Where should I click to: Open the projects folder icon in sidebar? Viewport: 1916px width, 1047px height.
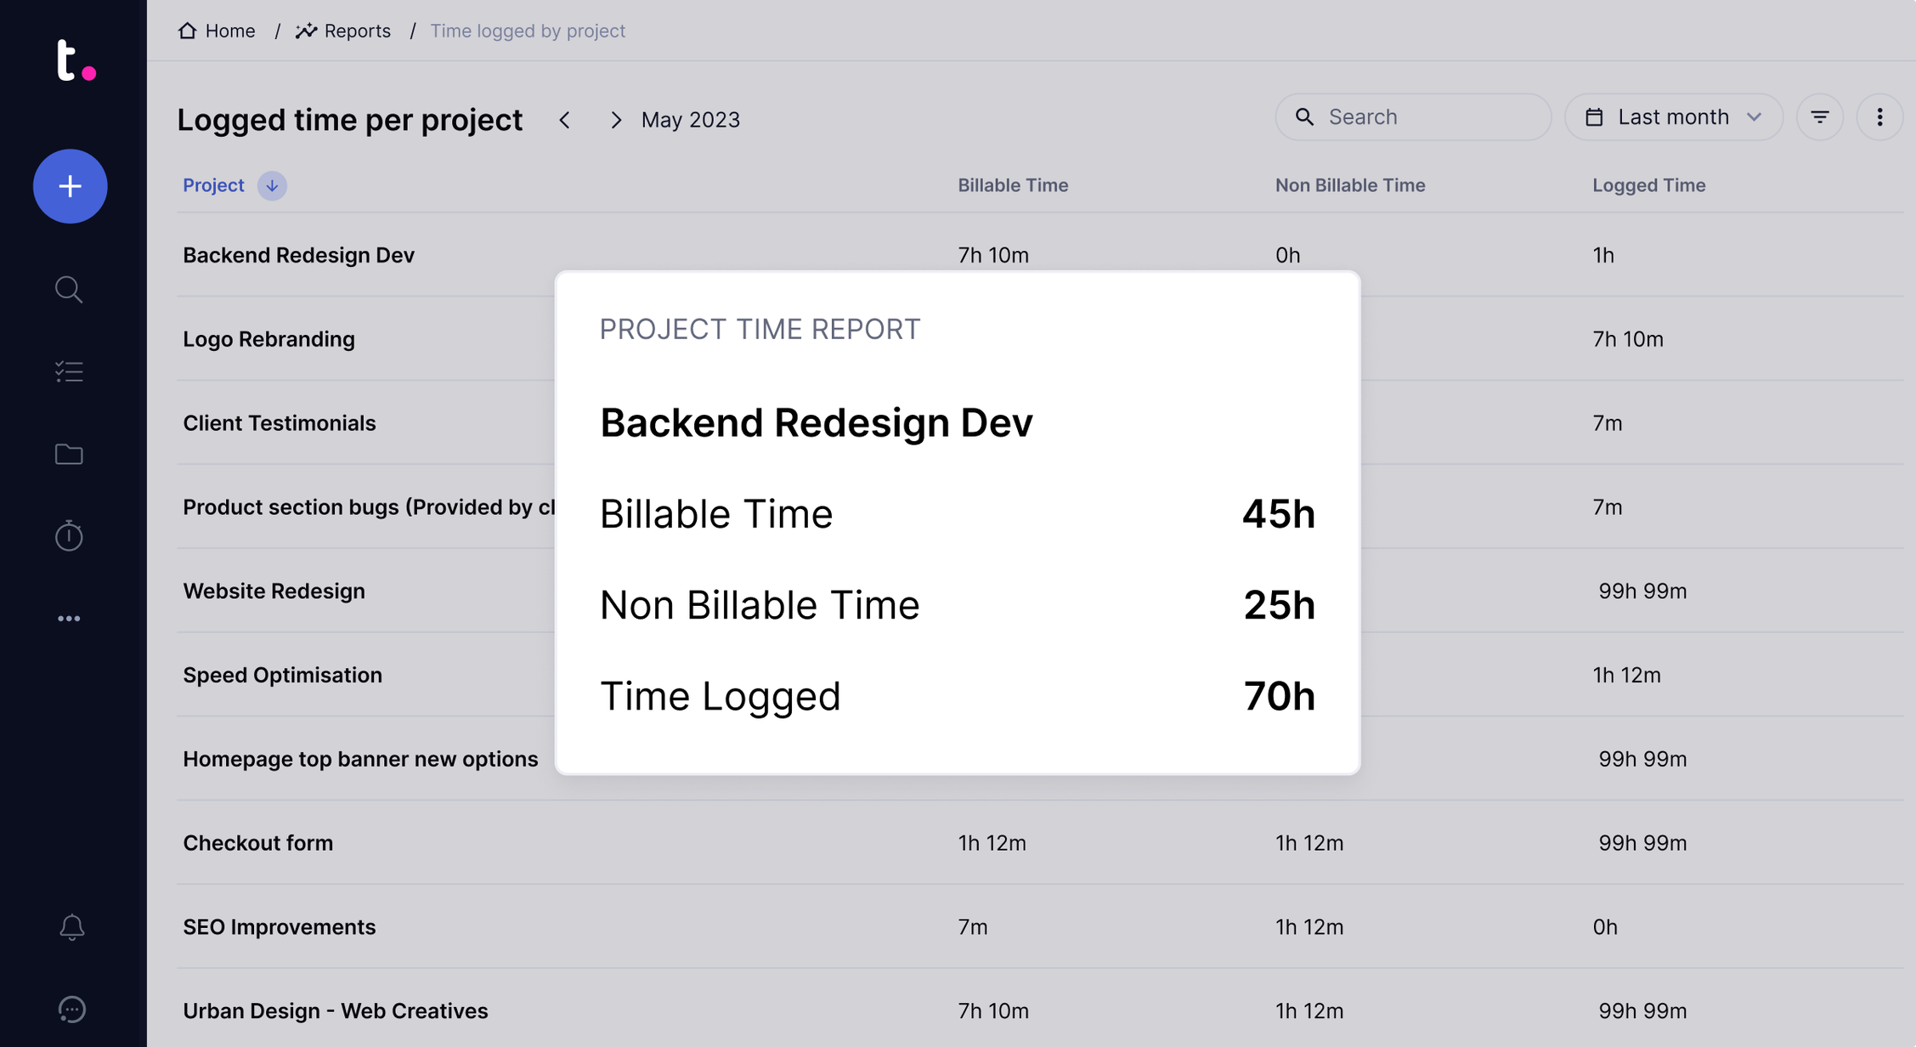69,453
